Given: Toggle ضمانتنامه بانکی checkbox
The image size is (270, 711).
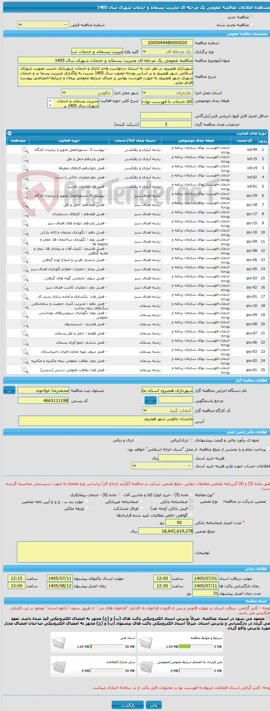Looking at the screenshot, I should pos(191,501).
